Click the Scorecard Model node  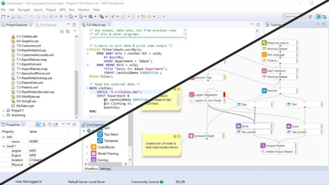tap(206, 136)
